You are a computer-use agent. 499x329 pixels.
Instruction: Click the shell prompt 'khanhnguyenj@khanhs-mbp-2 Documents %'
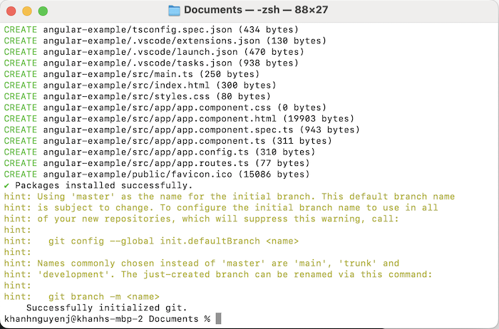pos(107,319)
